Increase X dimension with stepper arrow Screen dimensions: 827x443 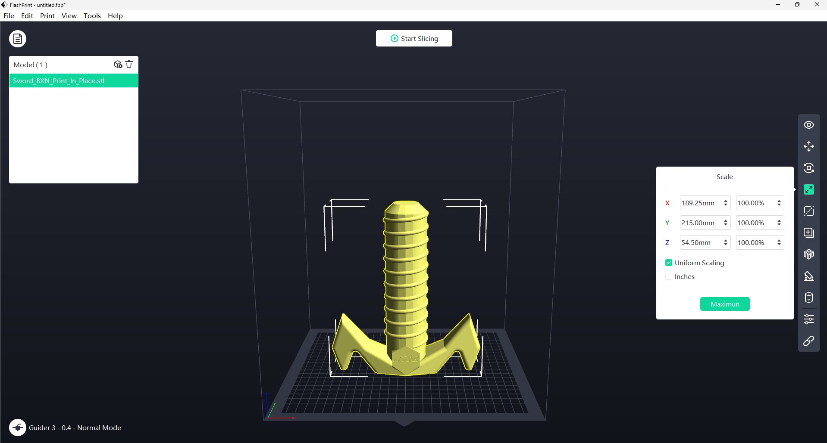point(726,201)
